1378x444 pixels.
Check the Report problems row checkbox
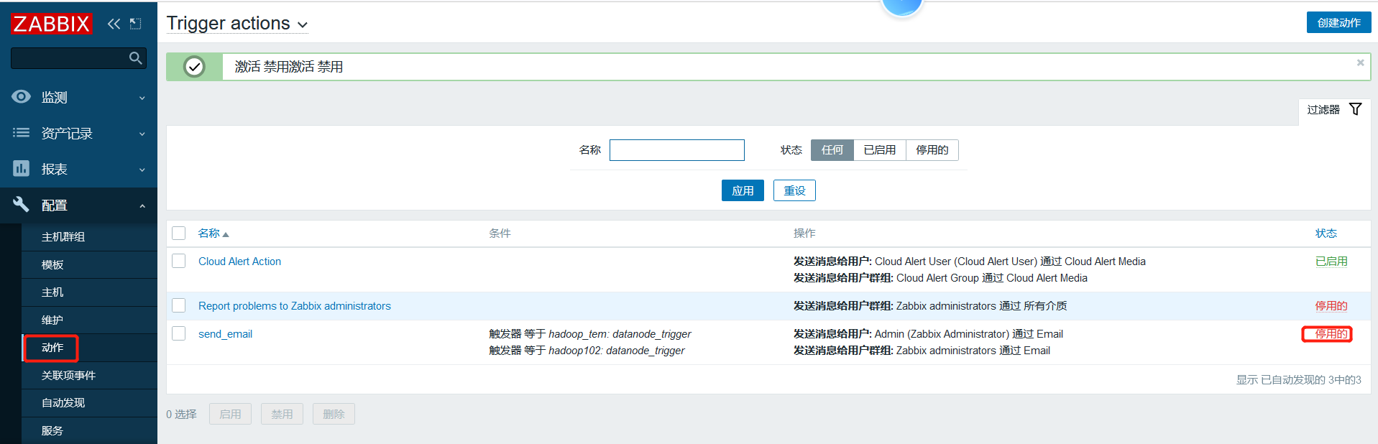179,305
